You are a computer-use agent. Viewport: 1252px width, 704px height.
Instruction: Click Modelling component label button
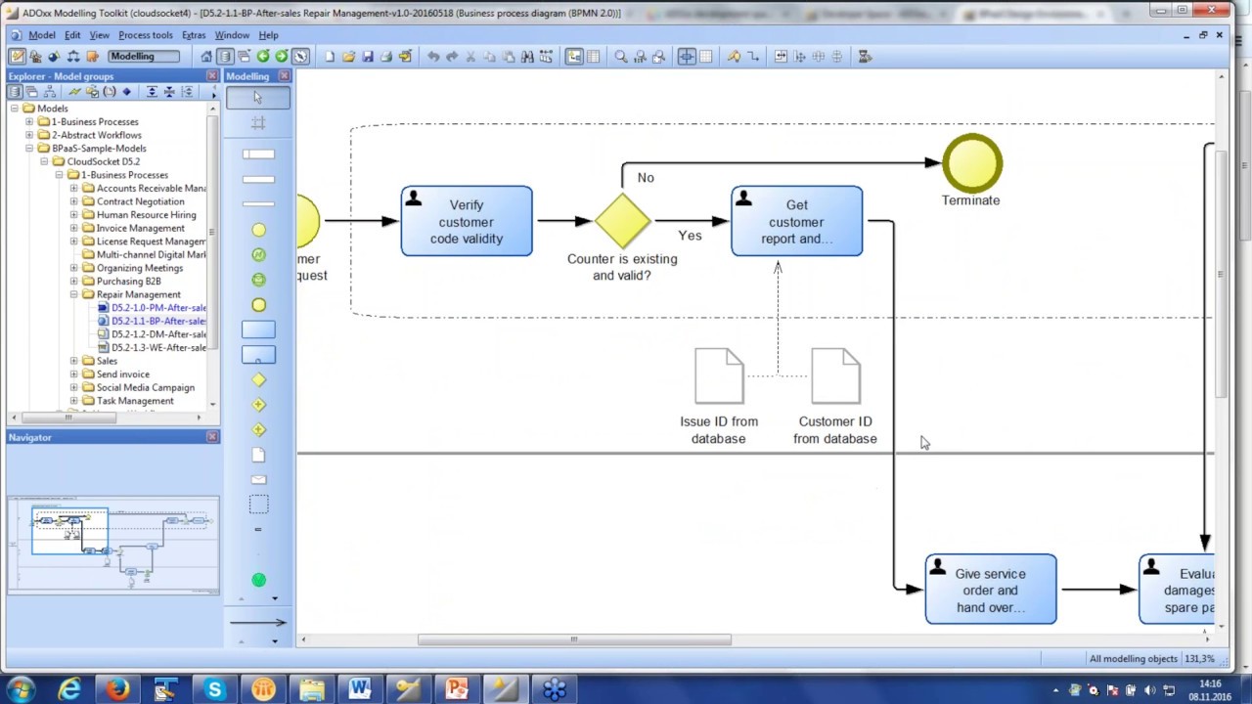click(x=144, y=56)
